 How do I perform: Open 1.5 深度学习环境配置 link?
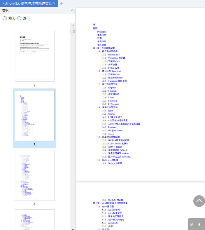[108, 137]
